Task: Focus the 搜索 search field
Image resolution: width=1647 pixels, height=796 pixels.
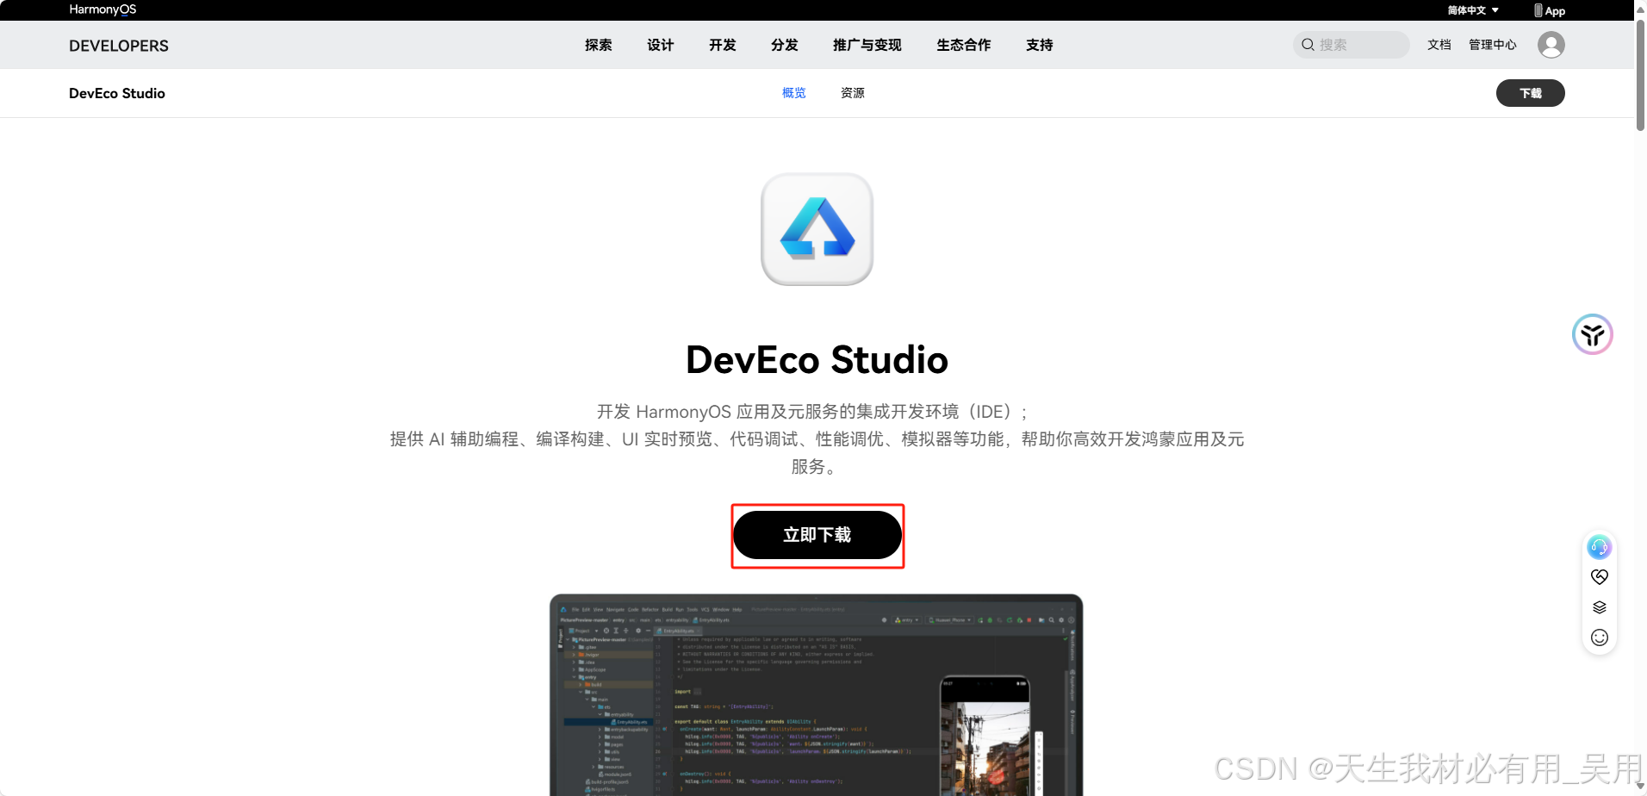Action: point(1352,45)
